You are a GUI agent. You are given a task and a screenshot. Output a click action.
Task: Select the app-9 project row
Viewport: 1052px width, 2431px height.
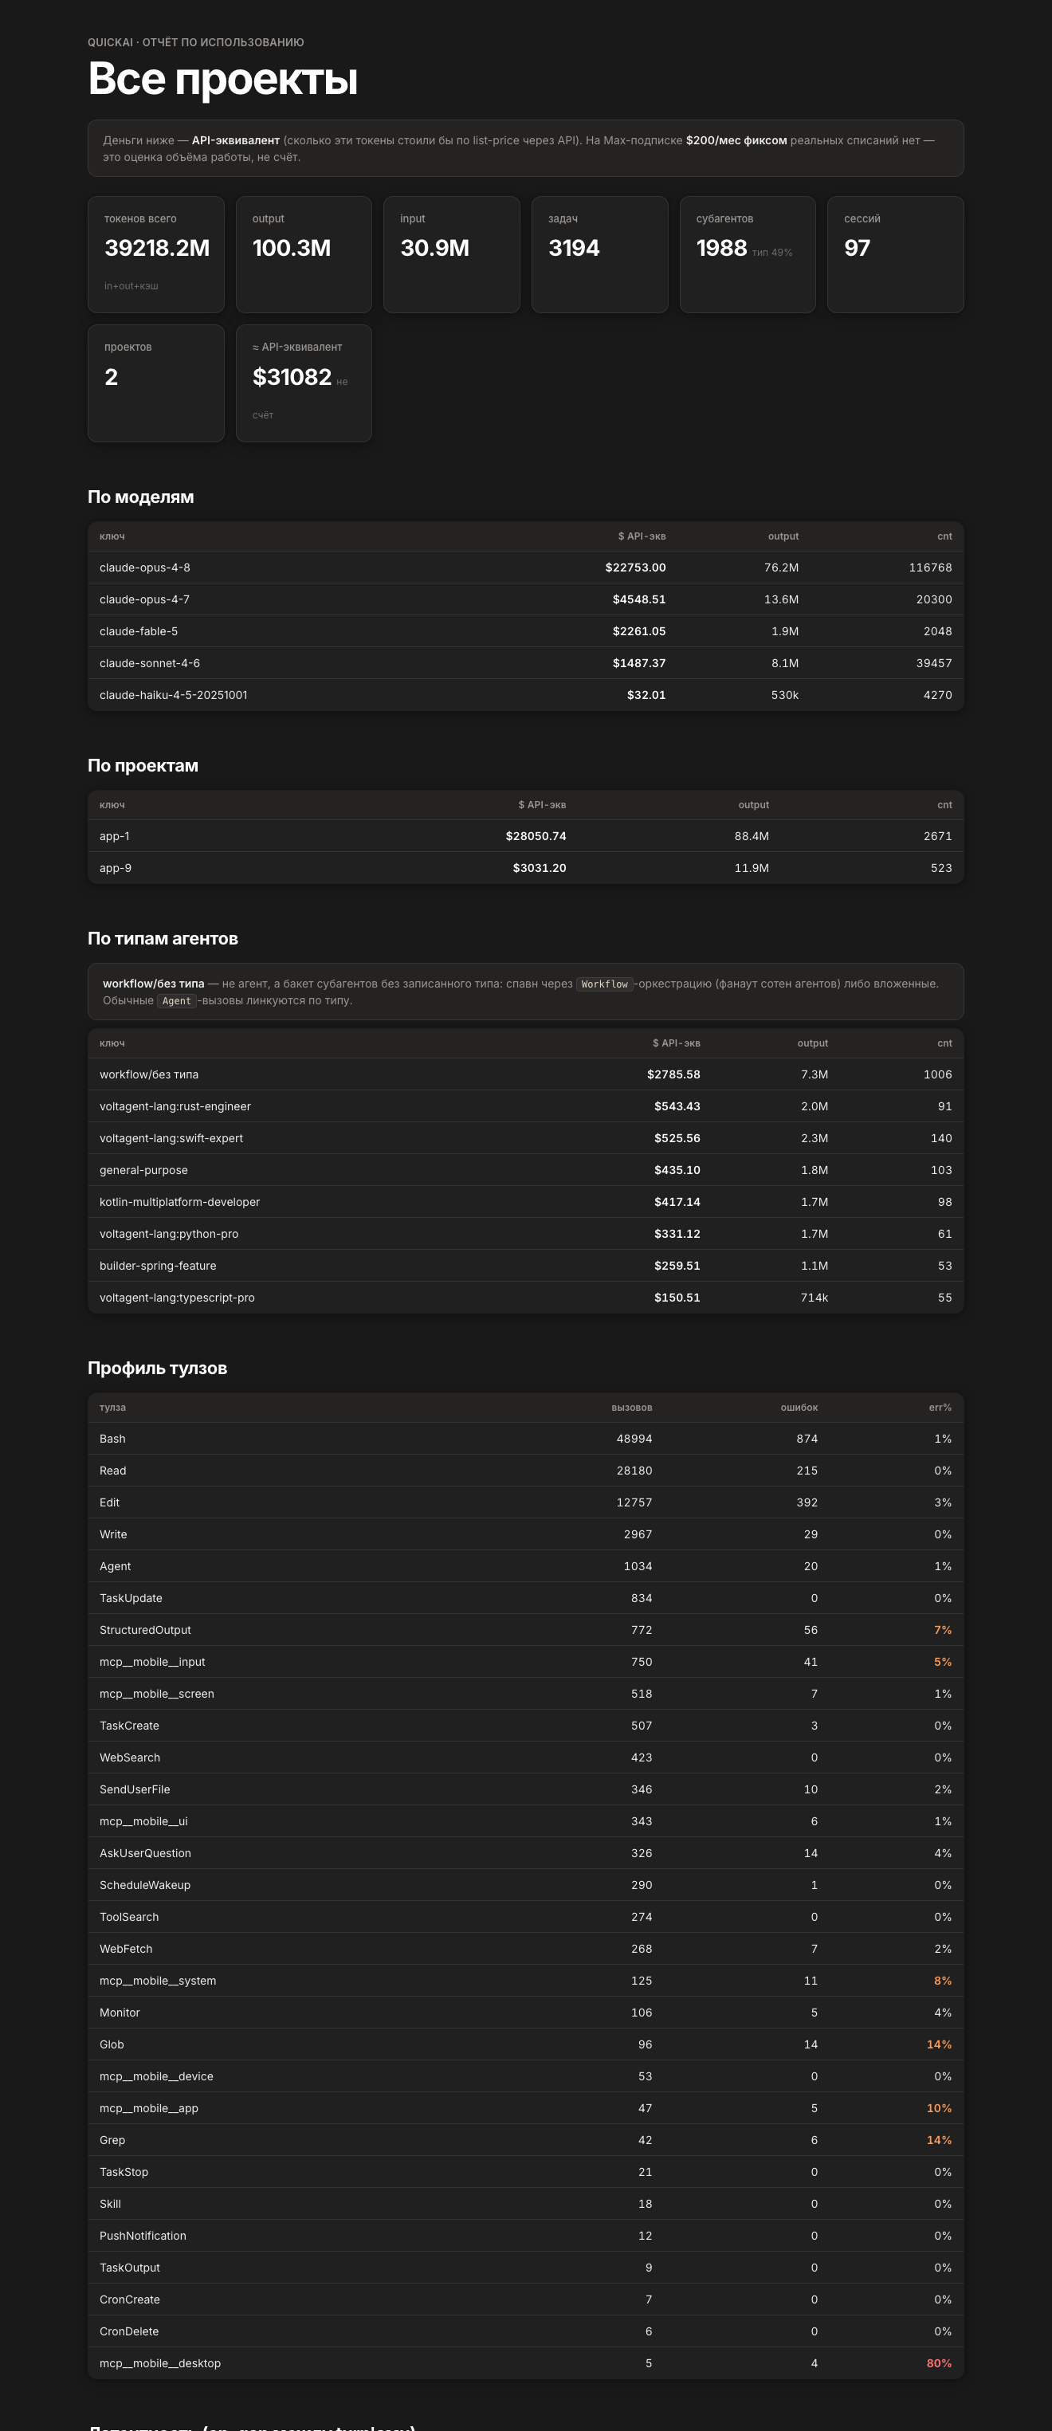coord(525,868)
